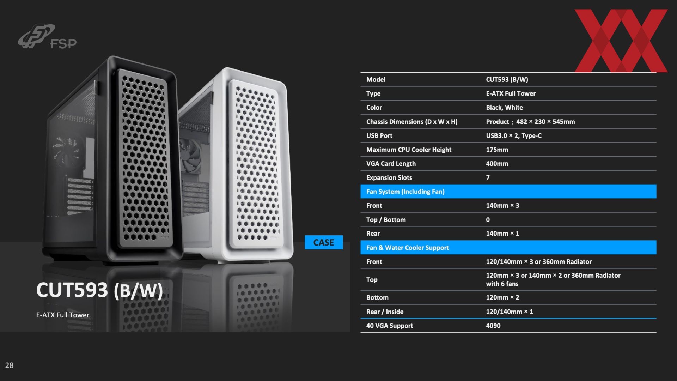Select the black CUT593 case image
Image resolution: width=677 pixels, height=381 pixels.
tap(112, 161)
